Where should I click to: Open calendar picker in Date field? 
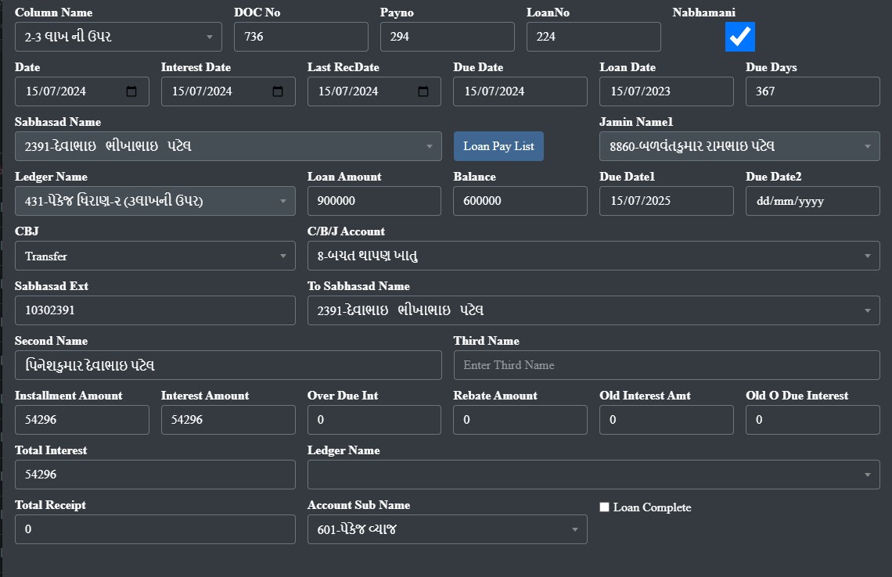[131, 91]
